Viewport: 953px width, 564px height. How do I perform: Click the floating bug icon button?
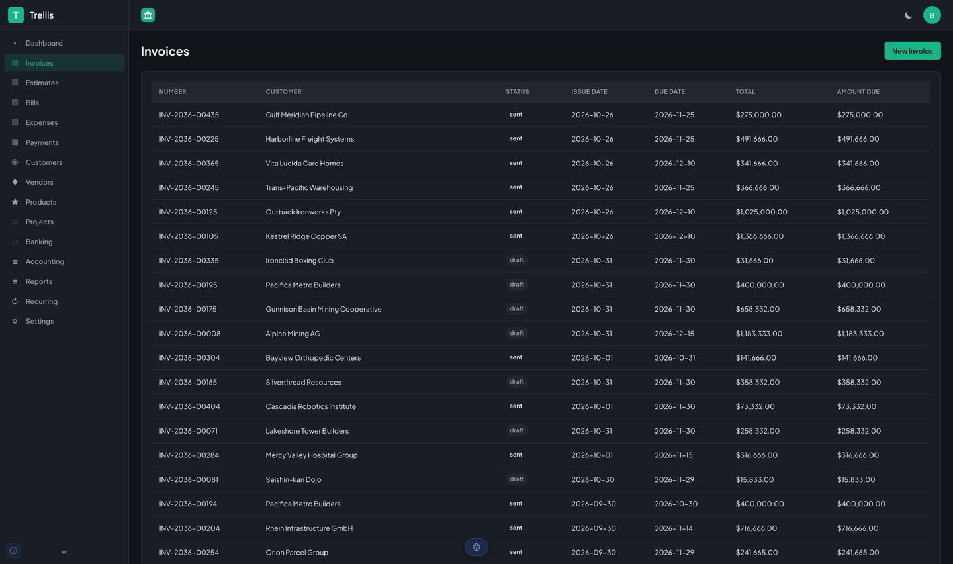pos(476,547)
